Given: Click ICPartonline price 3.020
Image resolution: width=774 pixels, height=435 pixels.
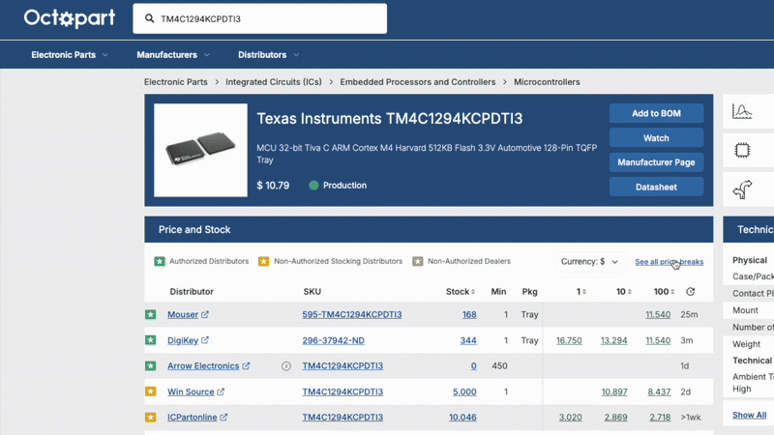Looking at the screenshot, I should coord(570,418).
